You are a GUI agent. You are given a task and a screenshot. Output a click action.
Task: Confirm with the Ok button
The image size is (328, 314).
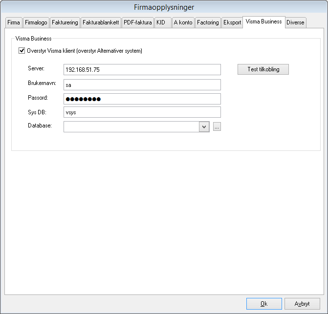coord(264,304)
